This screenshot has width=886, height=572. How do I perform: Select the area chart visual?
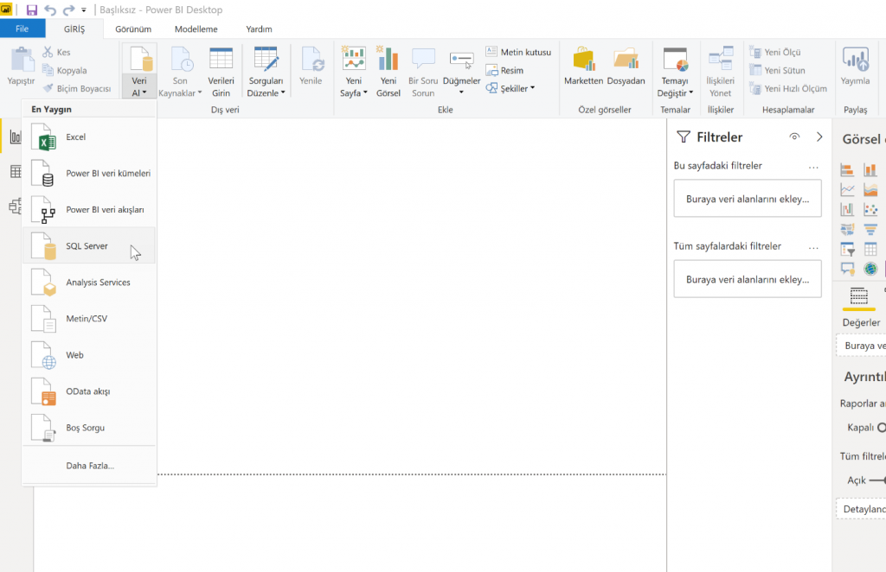[x=870, y=189]
